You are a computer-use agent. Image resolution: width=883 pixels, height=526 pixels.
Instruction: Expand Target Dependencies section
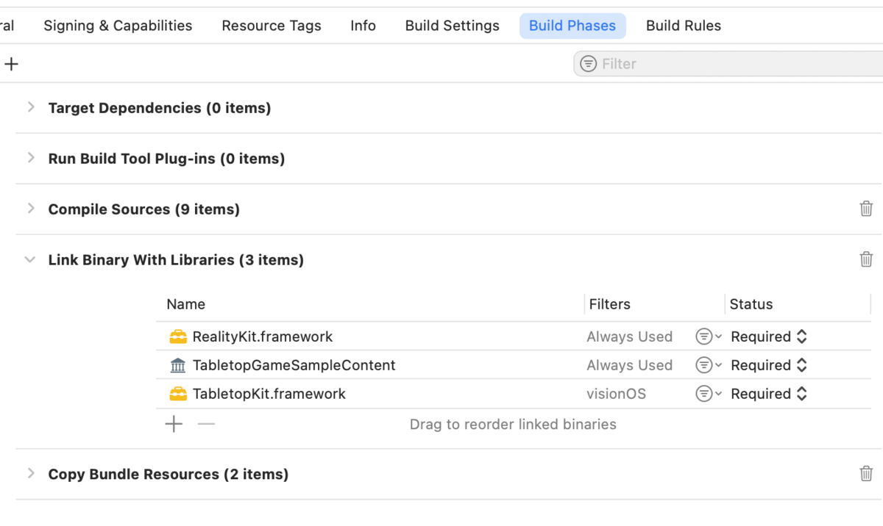click(x=31, y=107)
